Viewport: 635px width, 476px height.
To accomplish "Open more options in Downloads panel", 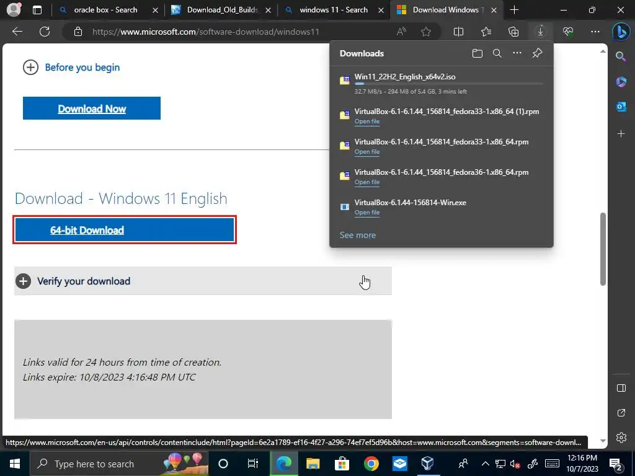I will coord(517,53).
